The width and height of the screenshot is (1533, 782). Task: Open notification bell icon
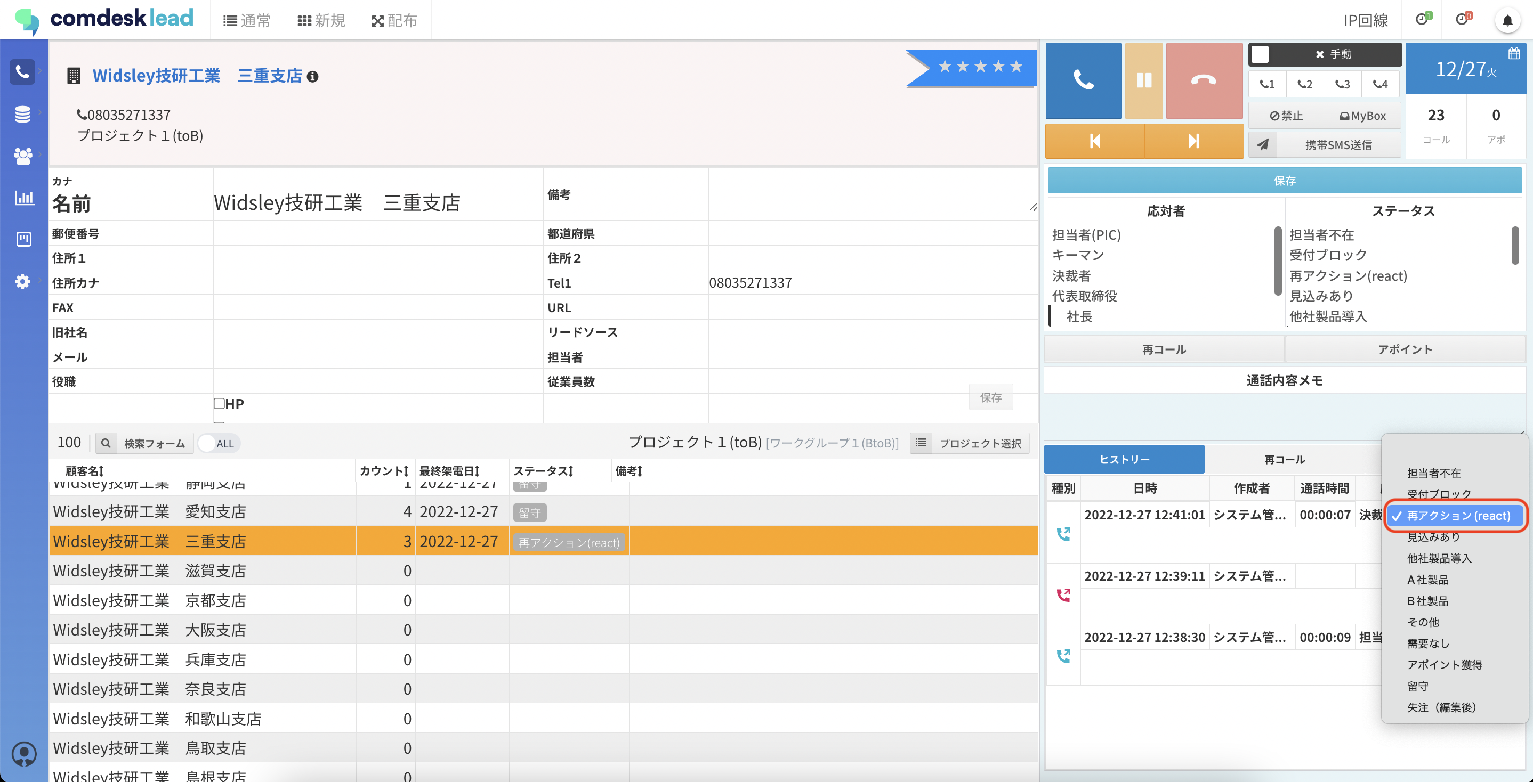point(1507,21)
